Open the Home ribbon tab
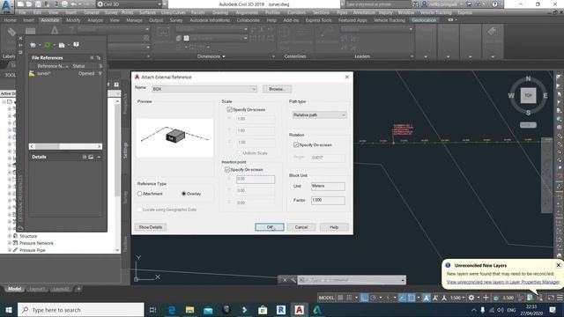This screenshot has height=317, width=564. click(10, 20)
